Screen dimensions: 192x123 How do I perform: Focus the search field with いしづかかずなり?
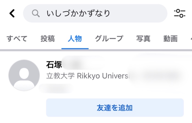95,13
